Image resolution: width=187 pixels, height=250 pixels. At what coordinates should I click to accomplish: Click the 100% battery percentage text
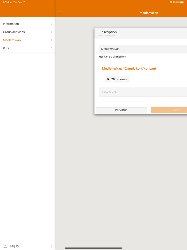tap(176, 2)
